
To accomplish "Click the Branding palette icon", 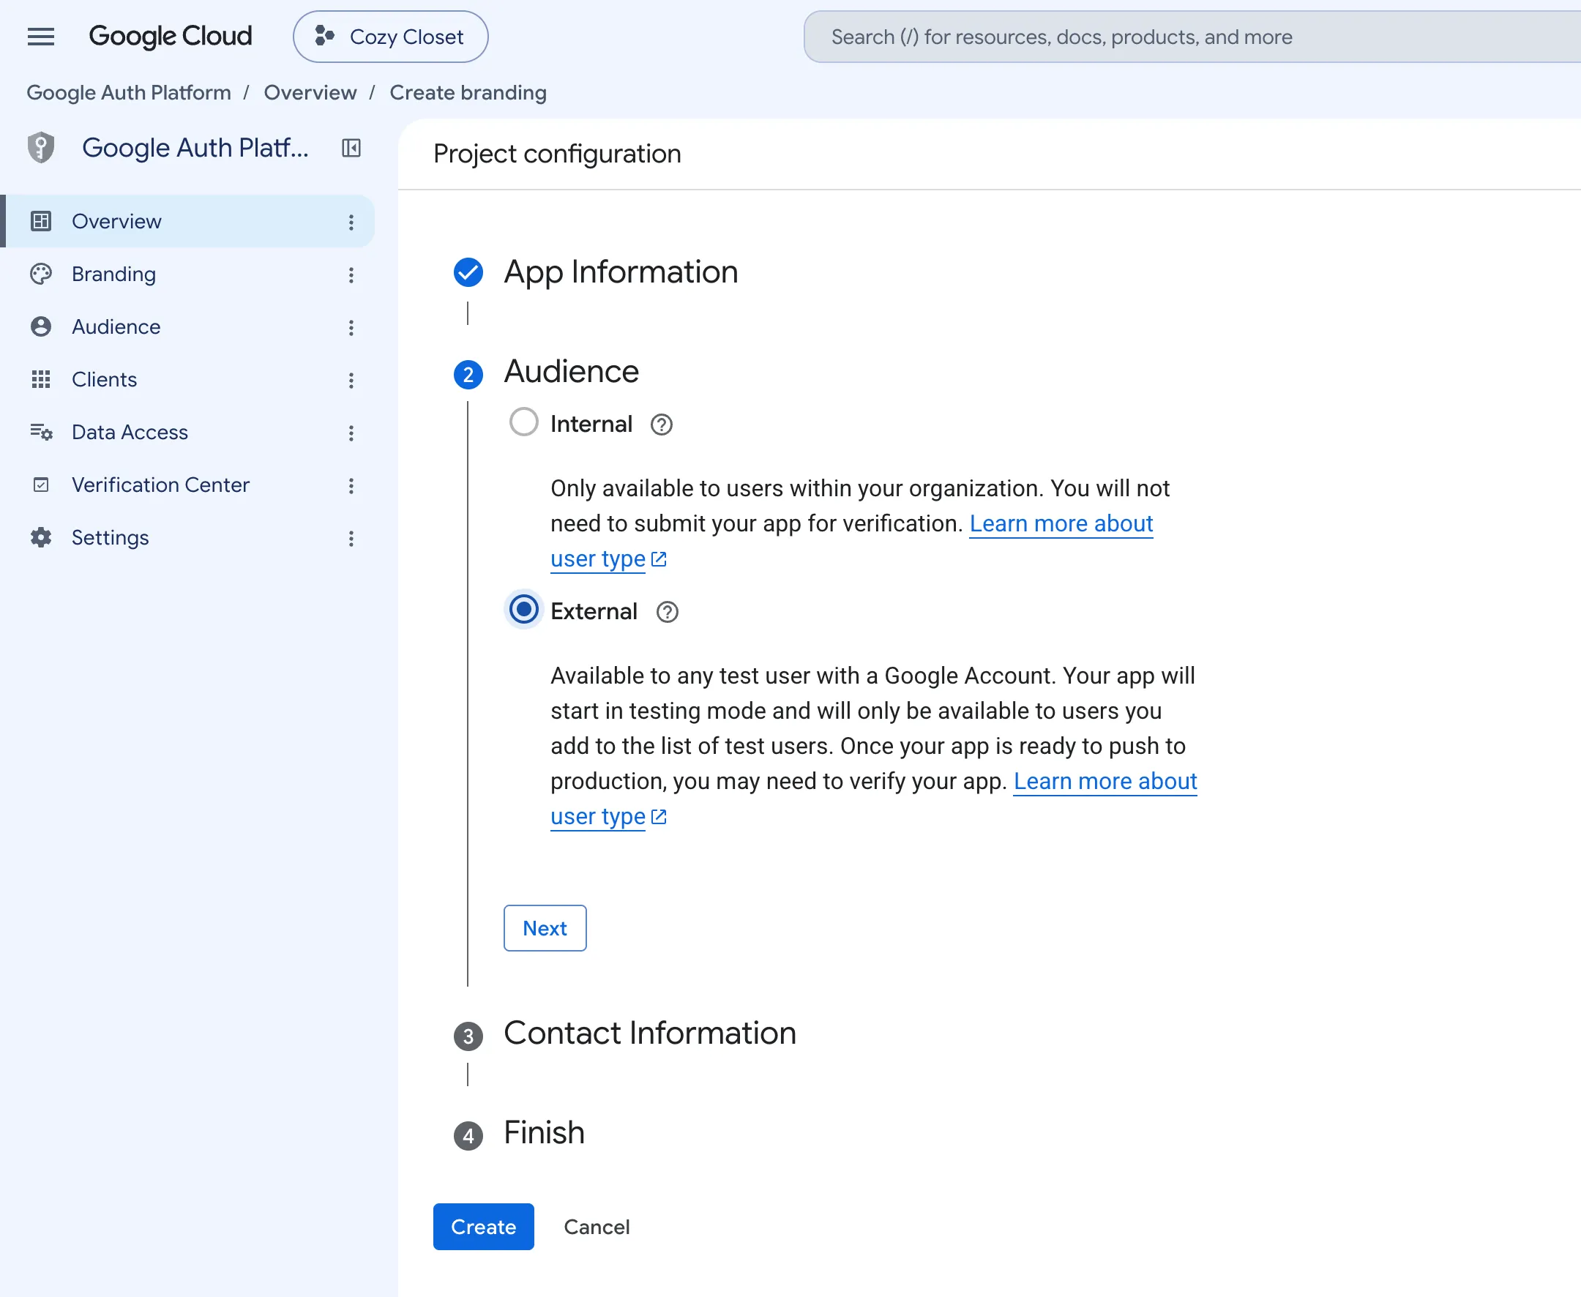I will click(41, 274).
